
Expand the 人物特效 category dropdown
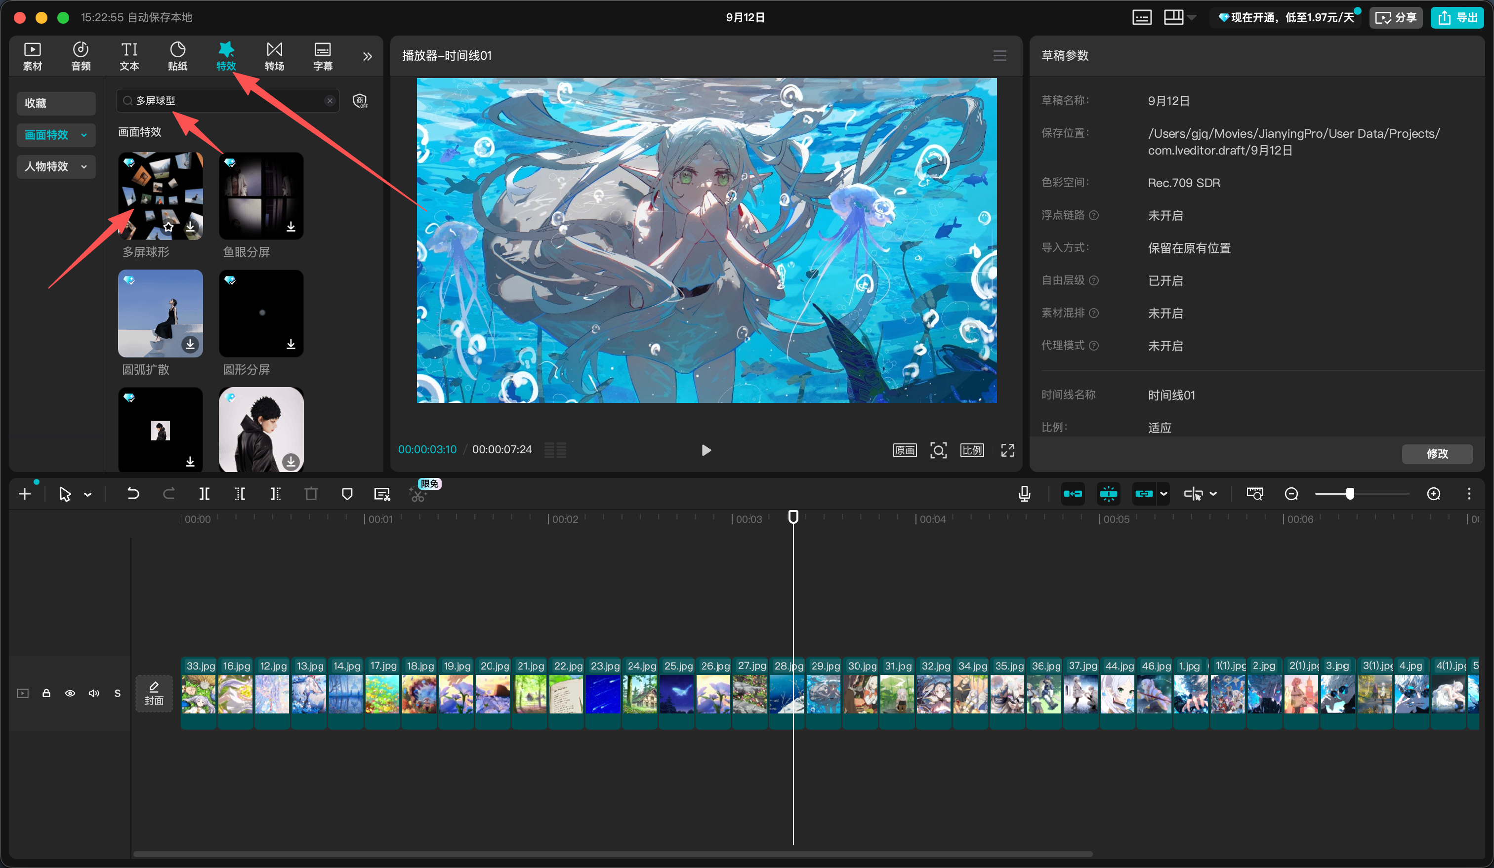point(56,166)
